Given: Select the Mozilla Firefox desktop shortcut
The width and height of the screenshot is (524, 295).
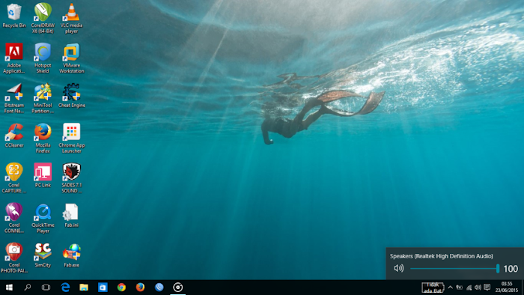Looking at the screenshot, I should [x=43, y=138].
